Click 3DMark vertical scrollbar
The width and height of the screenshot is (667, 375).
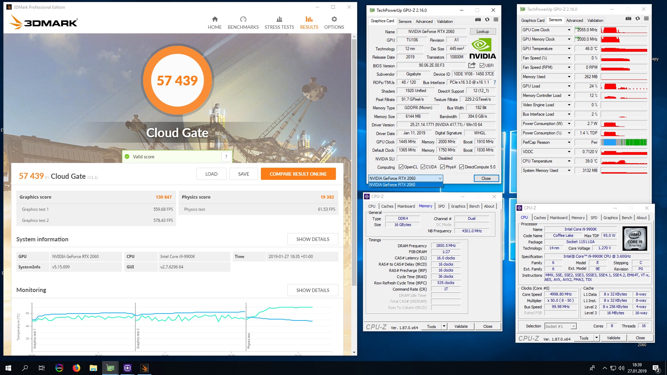354,162
